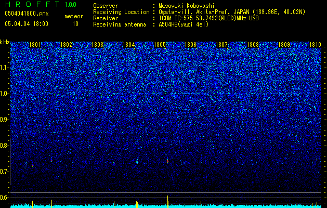Click the 1804 time axis label

coord(129,45)
